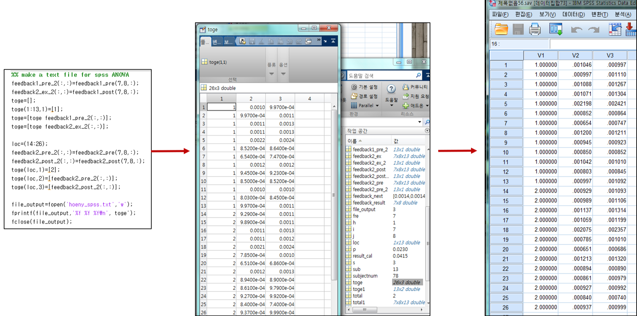Click the up arrow of toge editor scrollbar
This screenshot has height=316, width=637.
coord(334,106)
